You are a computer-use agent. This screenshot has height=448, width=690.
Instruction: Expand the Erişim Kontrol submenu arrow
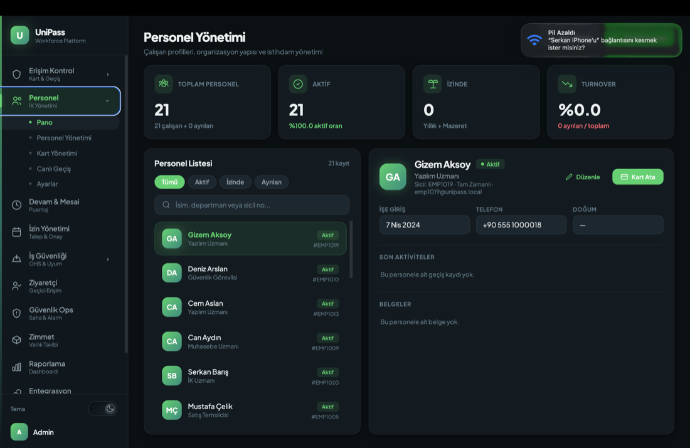[x=108, y=75]
